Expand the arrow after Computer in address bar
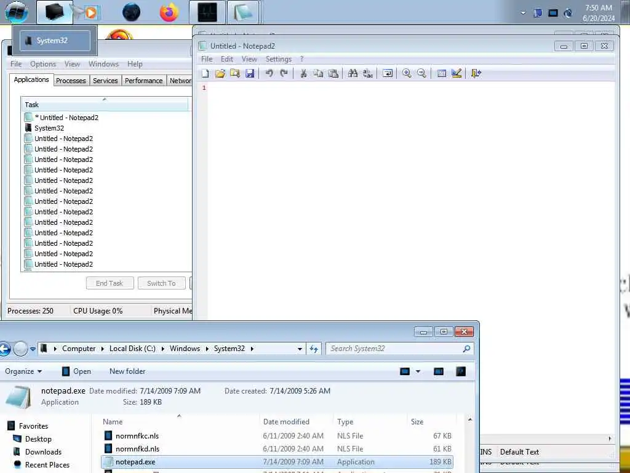 (103, 349)
